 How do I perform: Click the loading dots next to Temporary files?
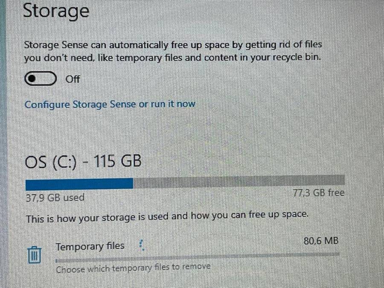142,245
